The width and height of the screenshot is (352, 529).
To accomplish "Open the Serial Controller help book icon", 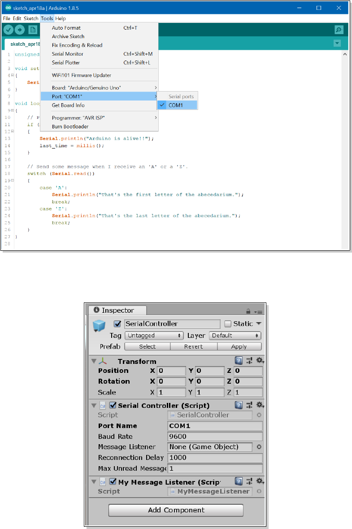I will [239, 405].
